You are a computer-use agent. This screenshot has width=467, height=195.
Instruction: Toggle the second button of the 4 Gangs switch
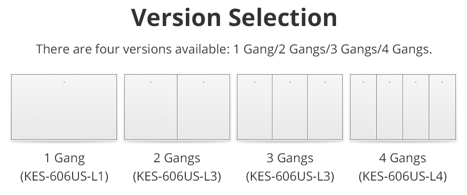click(389, 107)
